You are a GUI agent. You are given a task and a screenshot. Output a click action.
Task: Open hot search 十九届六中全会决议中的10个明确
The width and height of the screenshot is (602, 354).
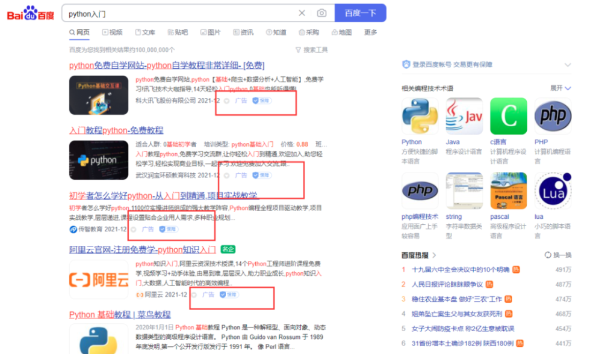pyautogui.click(x=461, y=270)
